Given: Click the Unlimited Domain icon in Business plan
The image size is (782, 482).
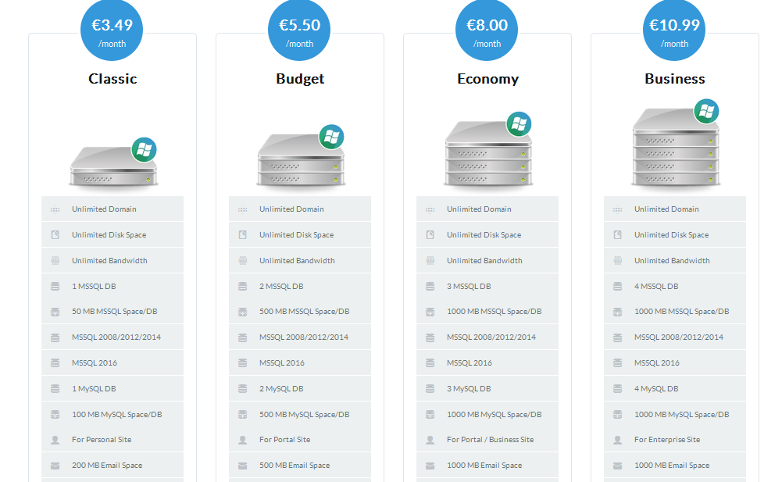Looking at the screenshot, I should [617, 209].
